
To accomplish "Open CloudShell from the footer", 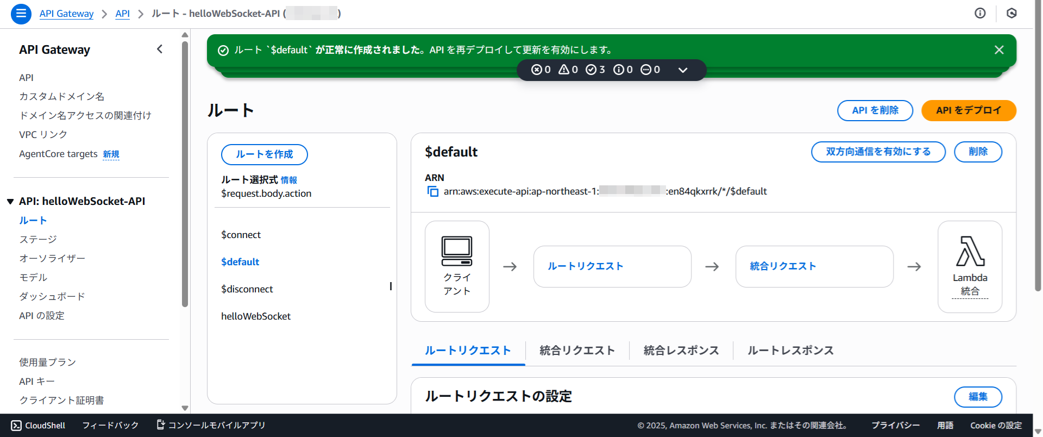I will tap(38, 426).
